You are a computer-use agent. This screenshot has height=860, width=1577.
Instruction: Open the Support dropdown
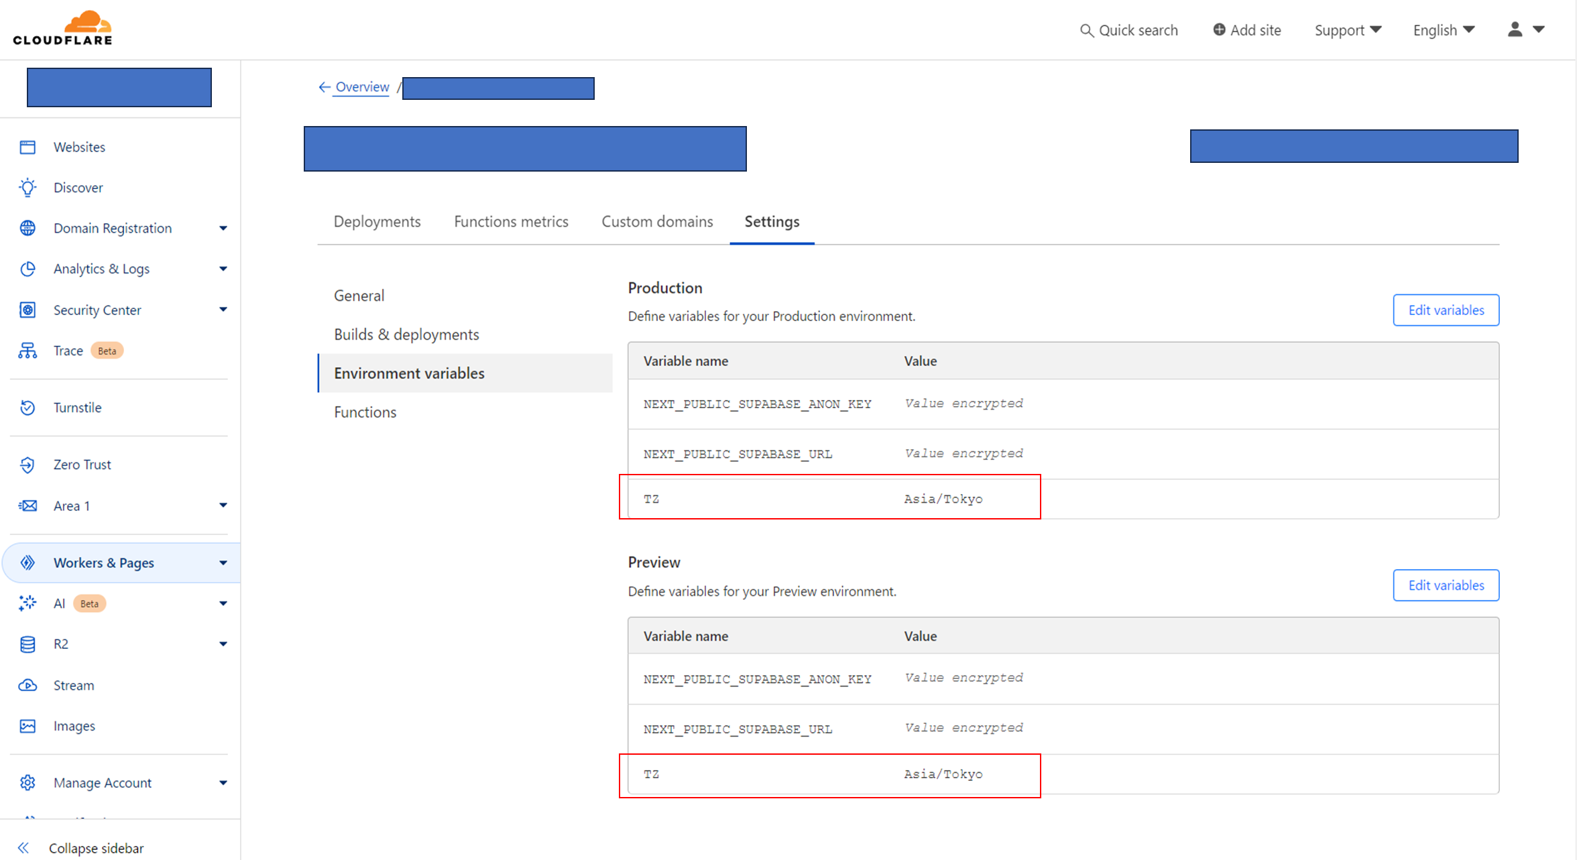pos(1348,30)
